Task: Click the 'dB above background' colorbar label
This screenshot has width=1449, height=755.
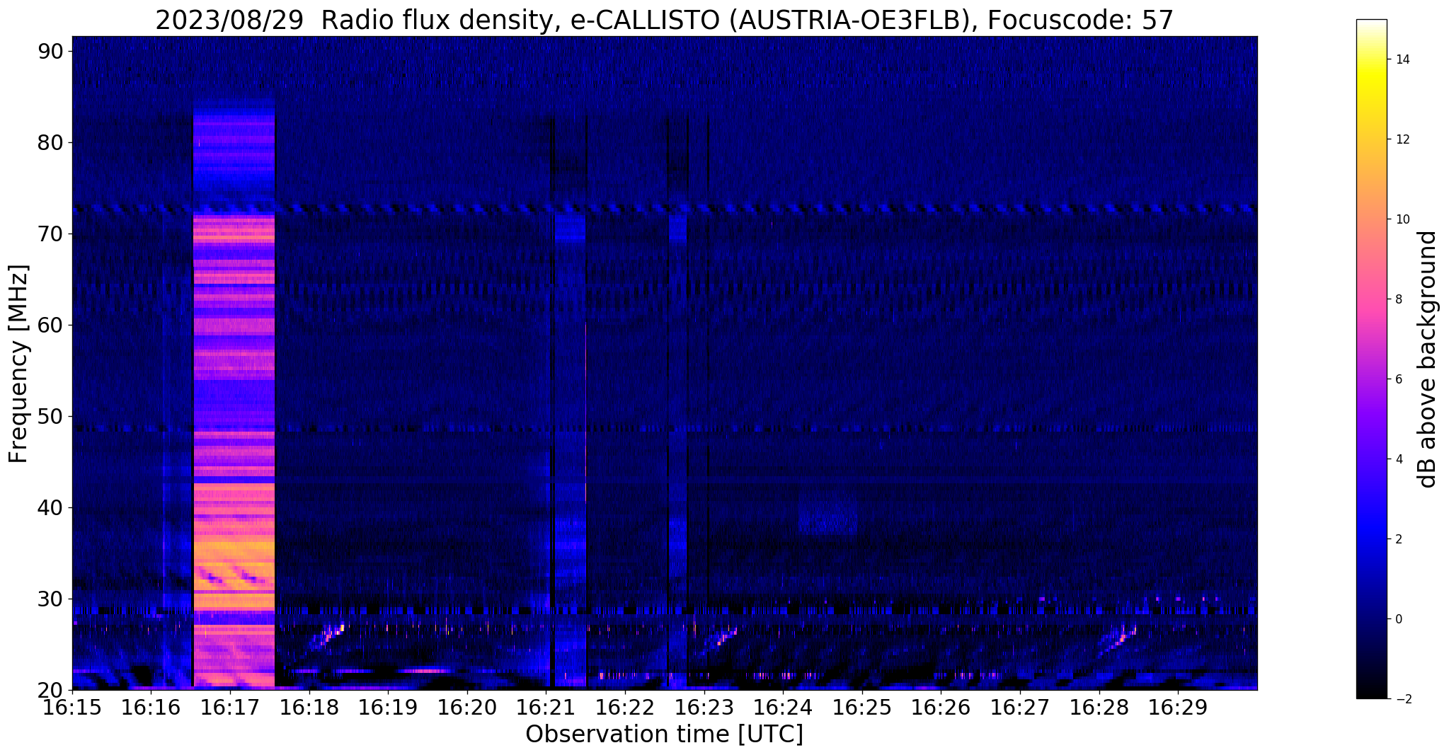Action: click(x=1428, y=359)
